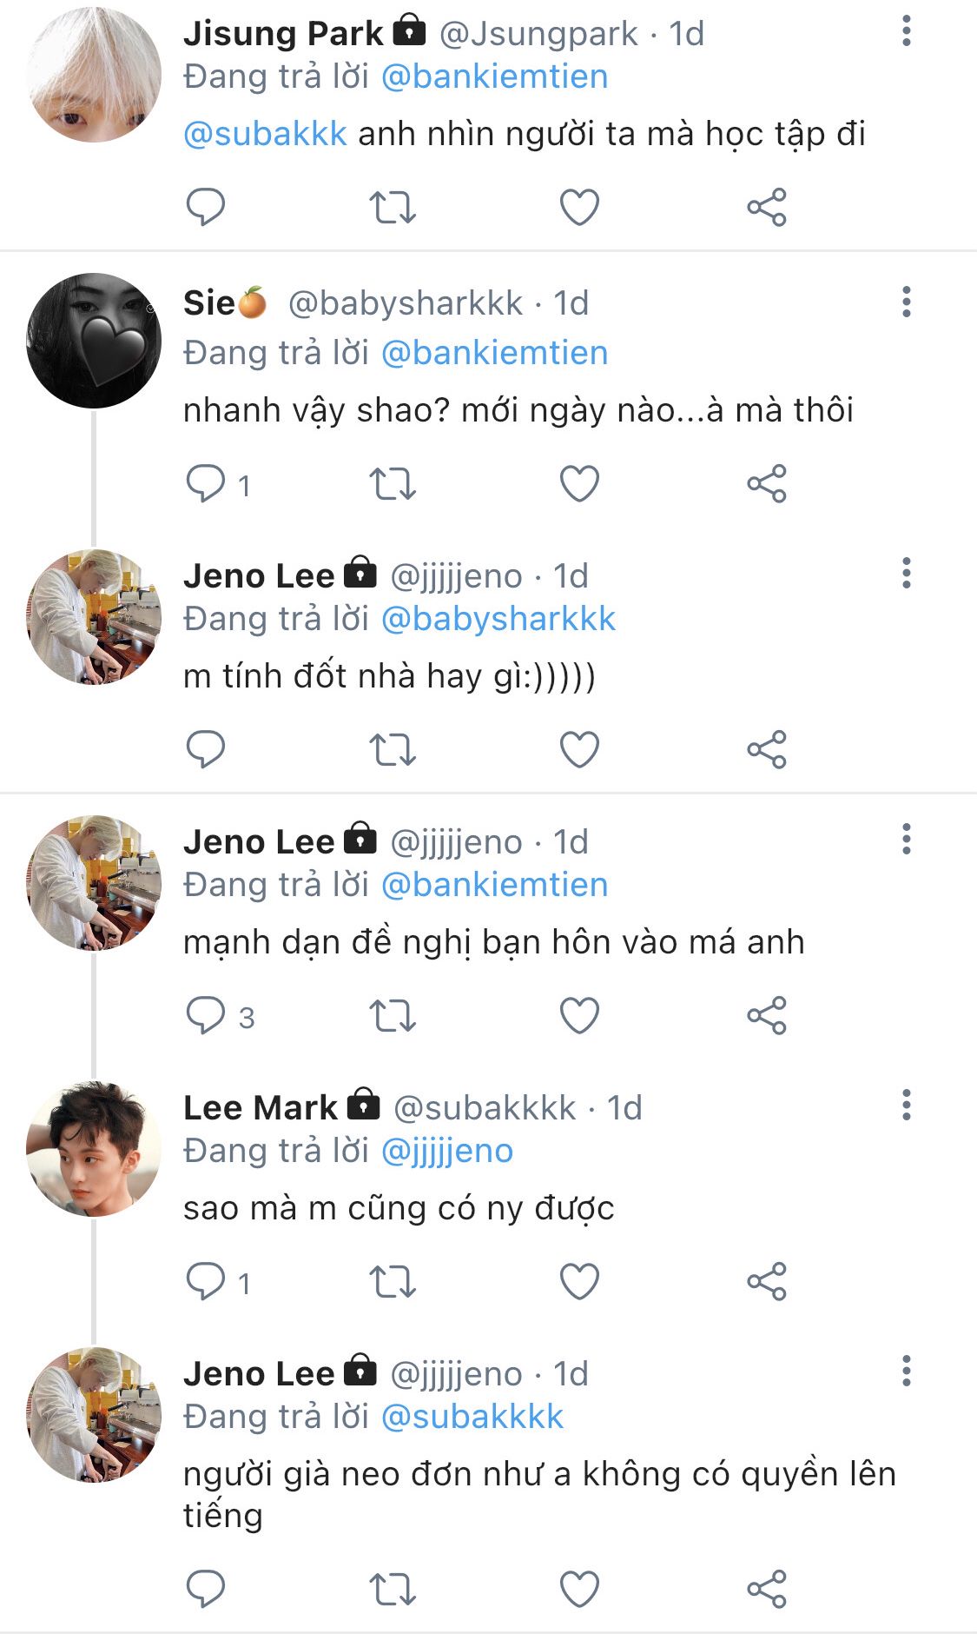This screenshot has width=977, height=1634.
Task: Open @babysharkkk link in Jeno's reply
Action: [x=498, y=619]
